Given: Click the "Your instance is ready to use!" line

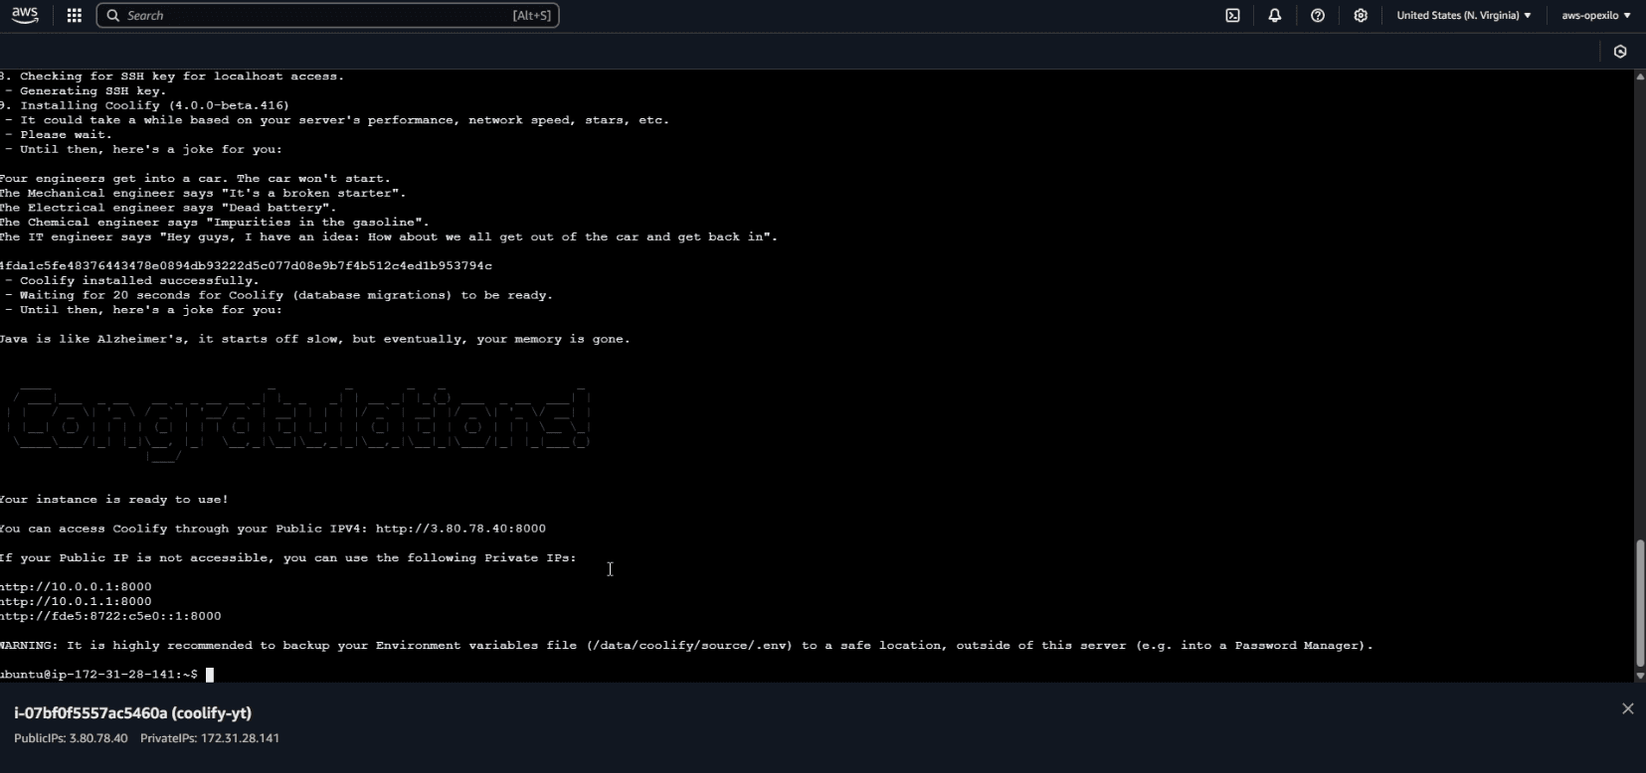Looking at the screenshot, I should click(114, 500).
